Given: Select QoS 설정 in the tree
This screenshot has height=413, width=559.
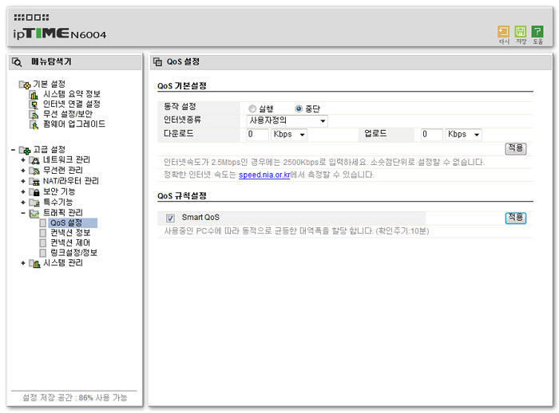Looking at the screenshot, I should 73,223.
